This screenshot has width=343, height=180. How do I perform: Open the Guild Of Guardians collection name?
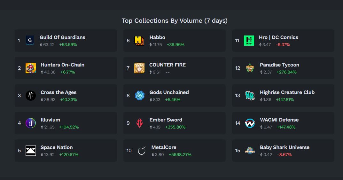(x=62, y=37)
